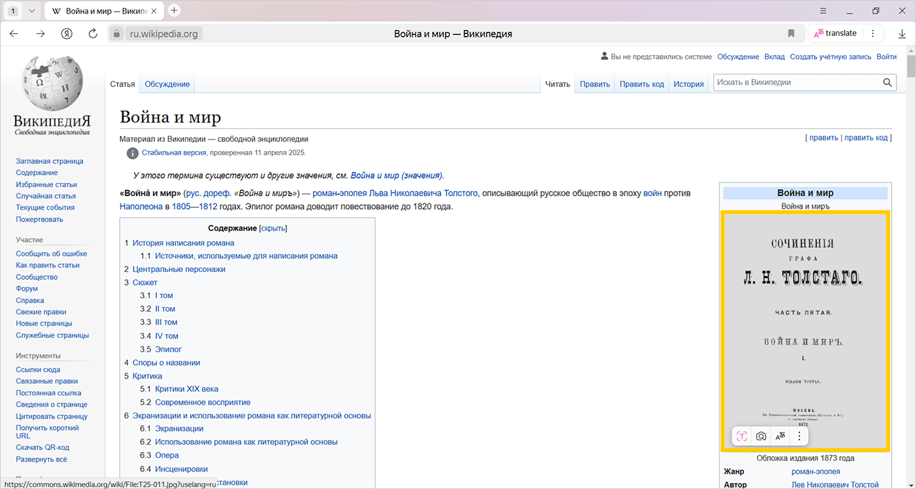Translate the cover image text
Screen dimensions: 916x489
(x=781, y=436)
